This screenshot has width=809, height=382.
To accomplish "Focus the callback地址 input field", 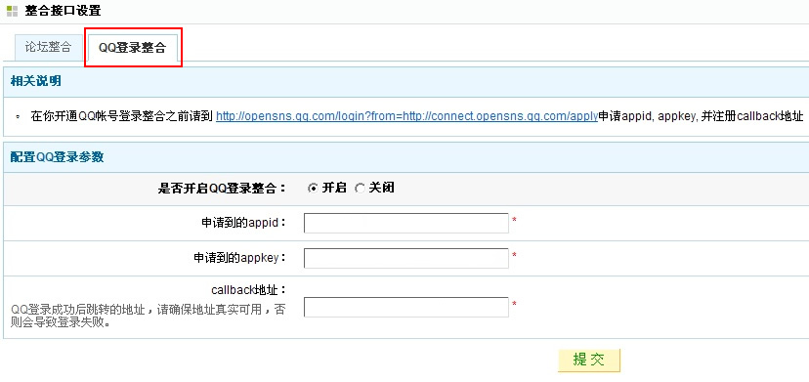I will 406,307.
